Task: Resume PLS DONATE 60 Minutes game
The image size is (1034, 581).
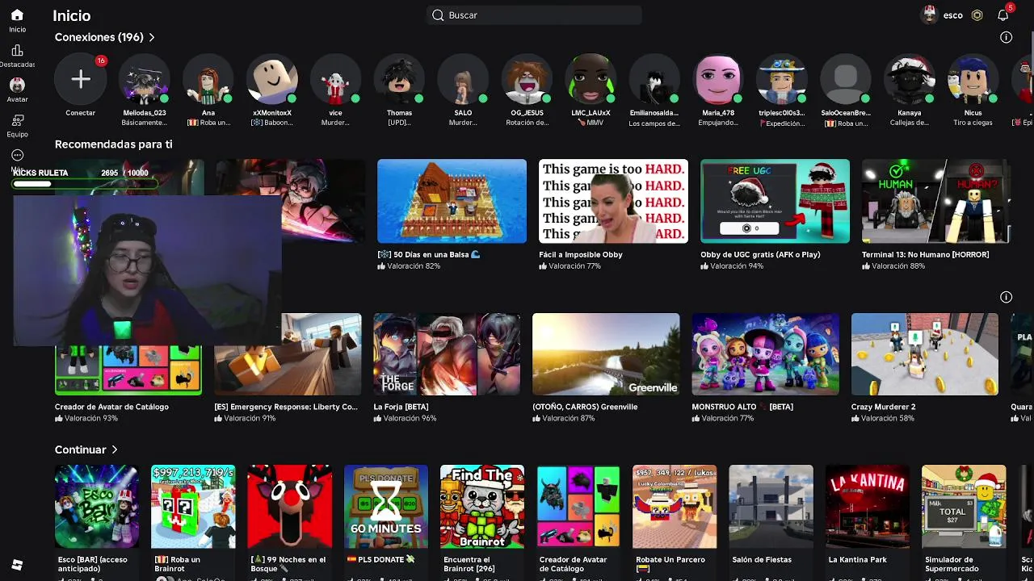Action: [386, 507]
